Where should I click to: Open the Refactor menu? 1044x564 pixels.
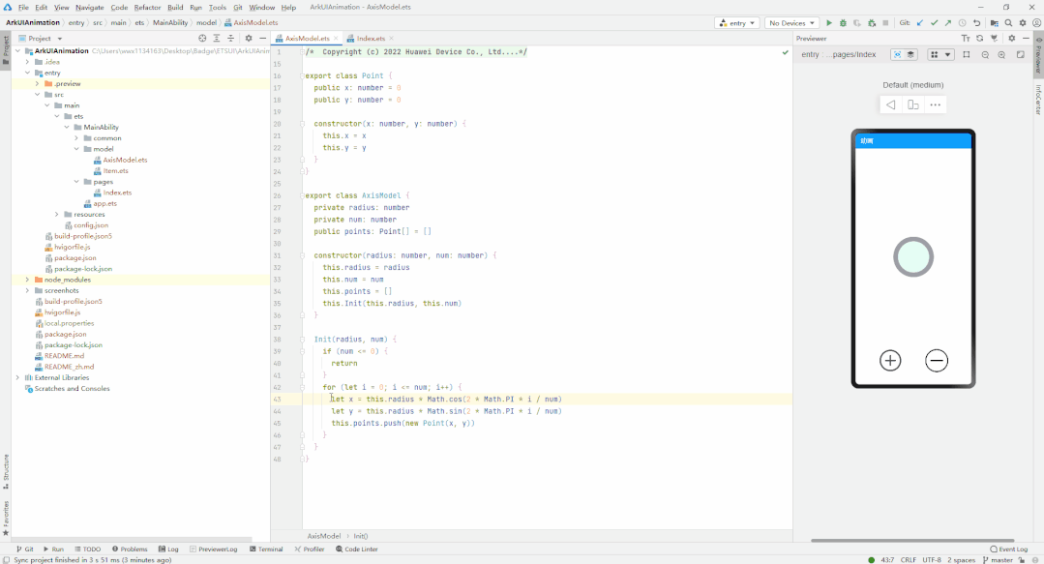(x=147, y=8)
